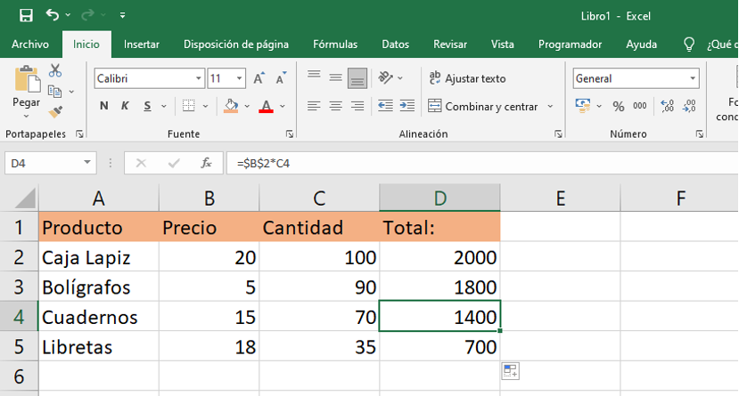Switch to the Fórmulas tab
Viewport: 739px width, 396px height.
tap(335, 44)
